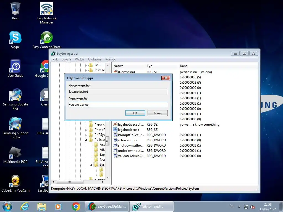Open Samsung Support Center shortcut
Screen dimensions: 283x212
pos(15,128)
